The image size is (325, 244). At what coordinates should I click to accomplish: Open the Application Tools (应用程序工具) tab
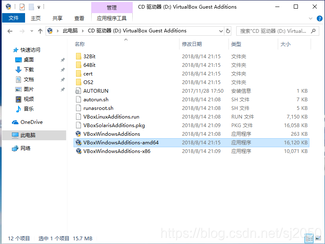coord(111,18)
